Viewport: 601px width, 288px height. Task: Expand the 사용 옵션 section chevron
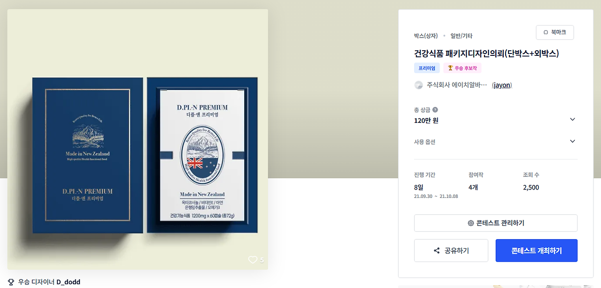click(x=572, y=141)
